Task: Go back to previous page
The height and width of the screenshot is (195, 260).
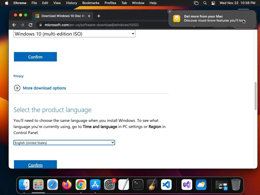Action: click(x=14, y=25)
